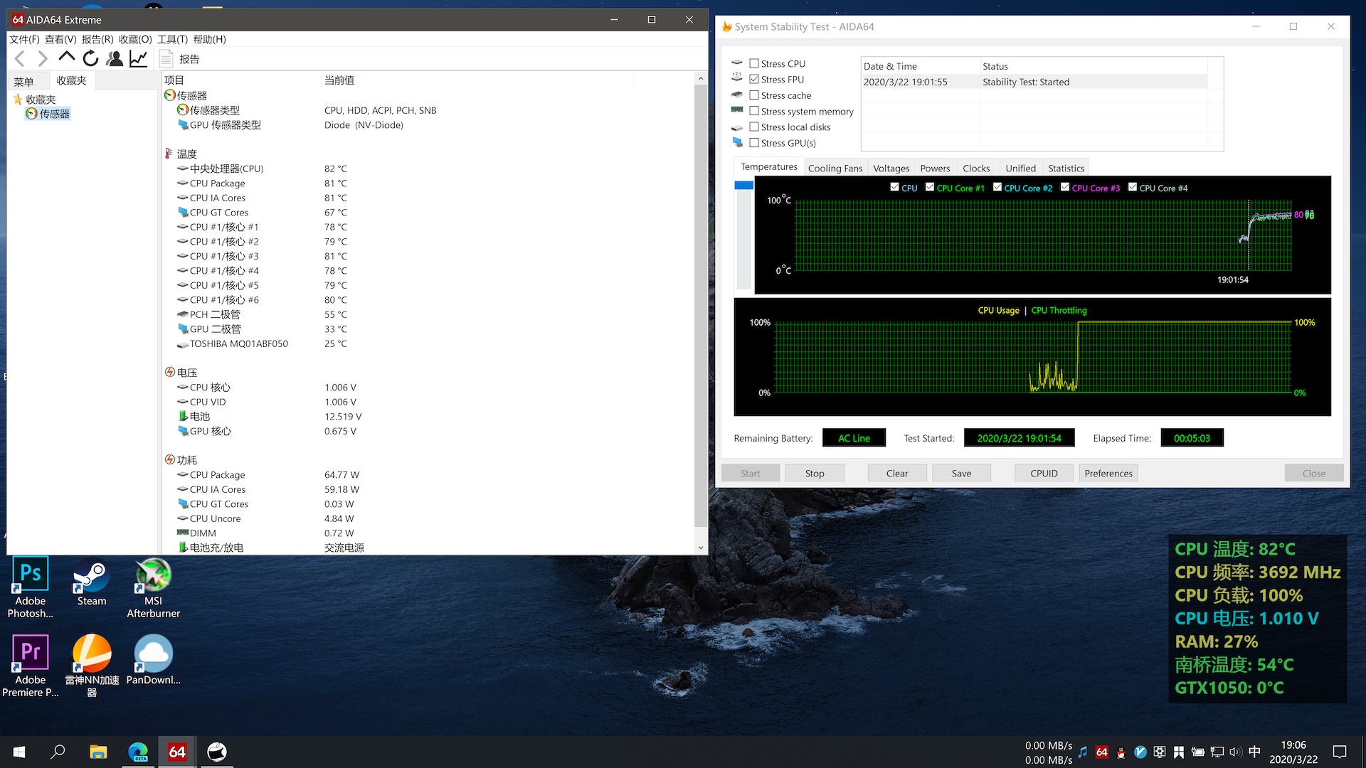Open the notification center icon
This screenshot has height=768, width=1366.
[x=1340, y=752]
